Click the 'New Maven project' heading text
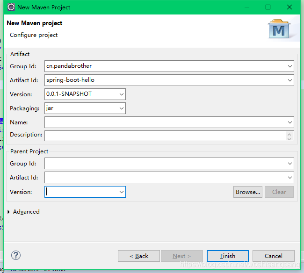This screenshot has width=304, height=273. 34,23
